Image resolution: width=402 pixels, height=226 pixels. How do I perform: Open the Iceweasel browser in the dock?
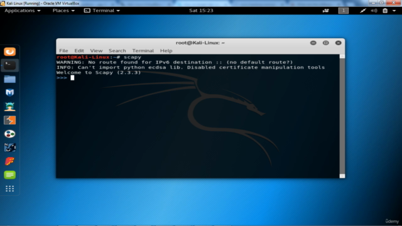pyautogui.click(x=10, y=51)
